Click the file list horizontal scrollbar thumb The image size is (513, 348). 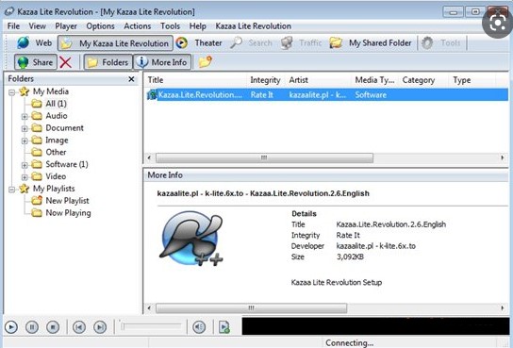[x=264, y=158]
